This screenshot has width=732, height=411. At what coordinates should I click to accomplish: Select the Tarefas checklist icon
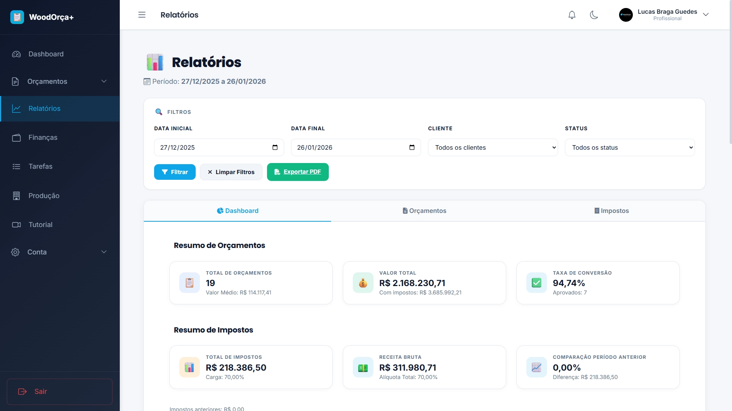[16, 166]
